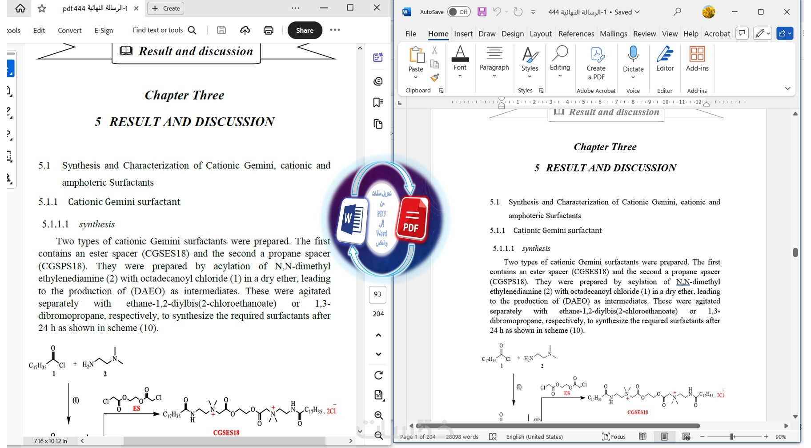Zoom out on the PDF with magnifier minus
Image resolution: width=811 pixels, height=448 pixels.
click(379, 436)
